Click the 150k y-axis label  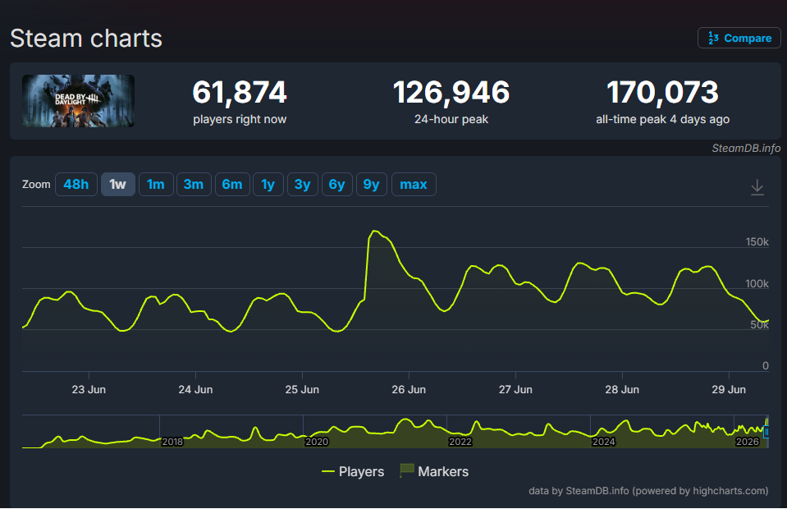click(x=757, y=242)
